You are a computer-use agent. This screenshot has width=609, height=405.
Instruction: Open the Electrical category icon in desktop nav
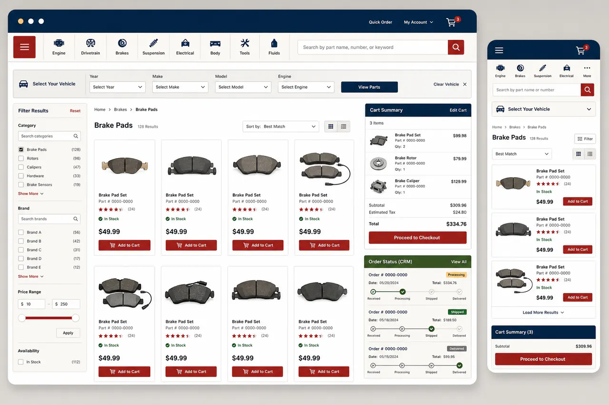tap(185, 43)
